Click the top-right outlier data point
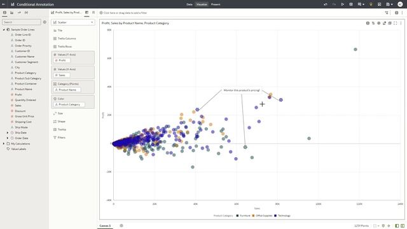Image resolution: width=407 pixels, height=229 pixels. point(355,50)
